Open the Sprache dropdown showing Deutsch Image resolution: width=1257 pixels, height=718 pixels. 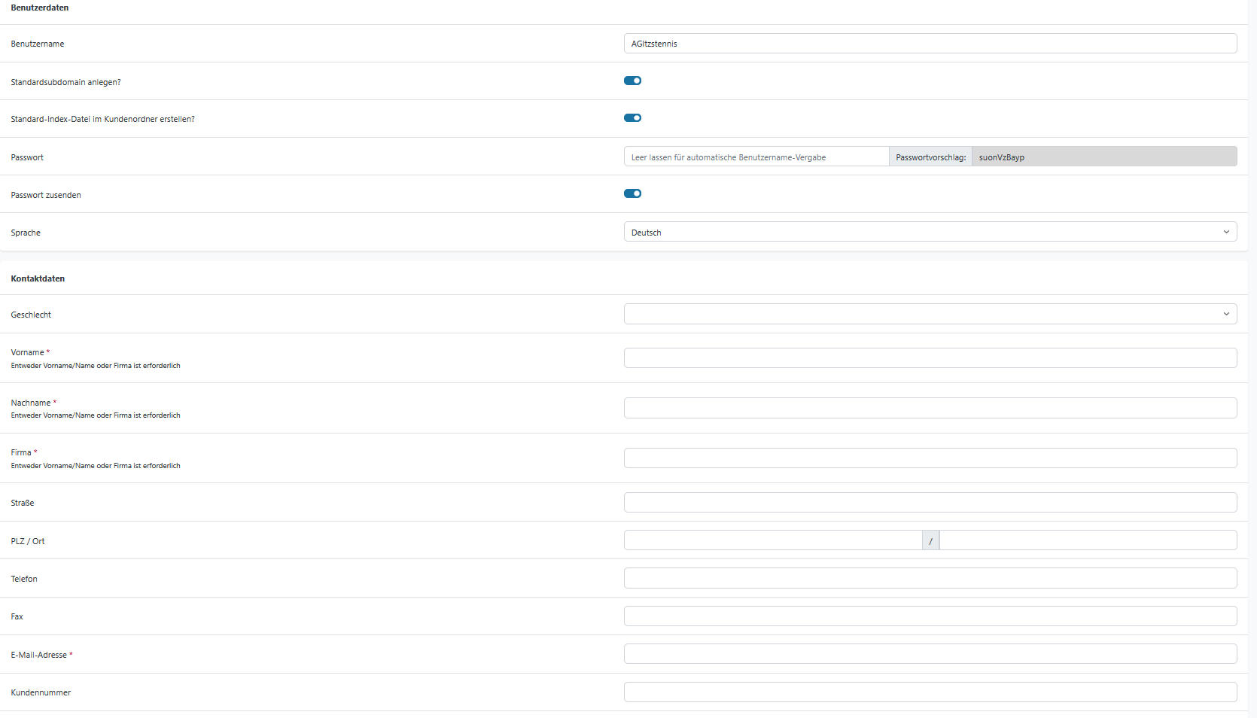pos(930,232)
